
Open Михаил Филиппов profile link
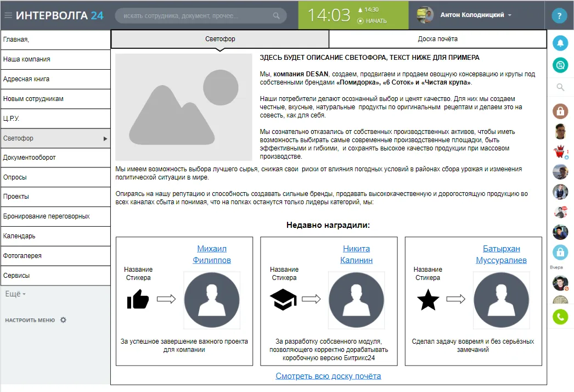pos(212,254)
